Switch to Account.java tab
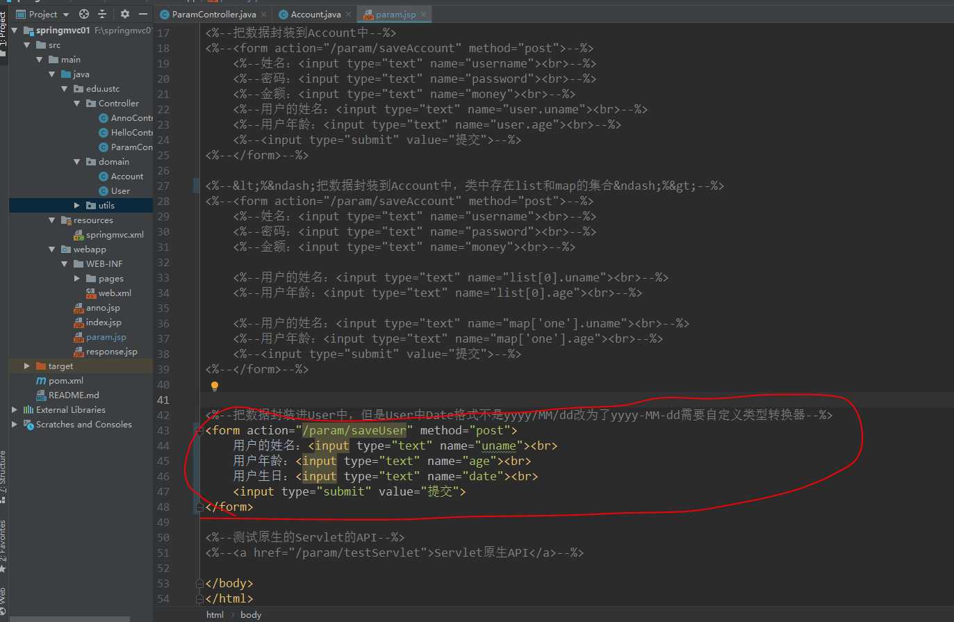954x622 pixels. [315, 14]
